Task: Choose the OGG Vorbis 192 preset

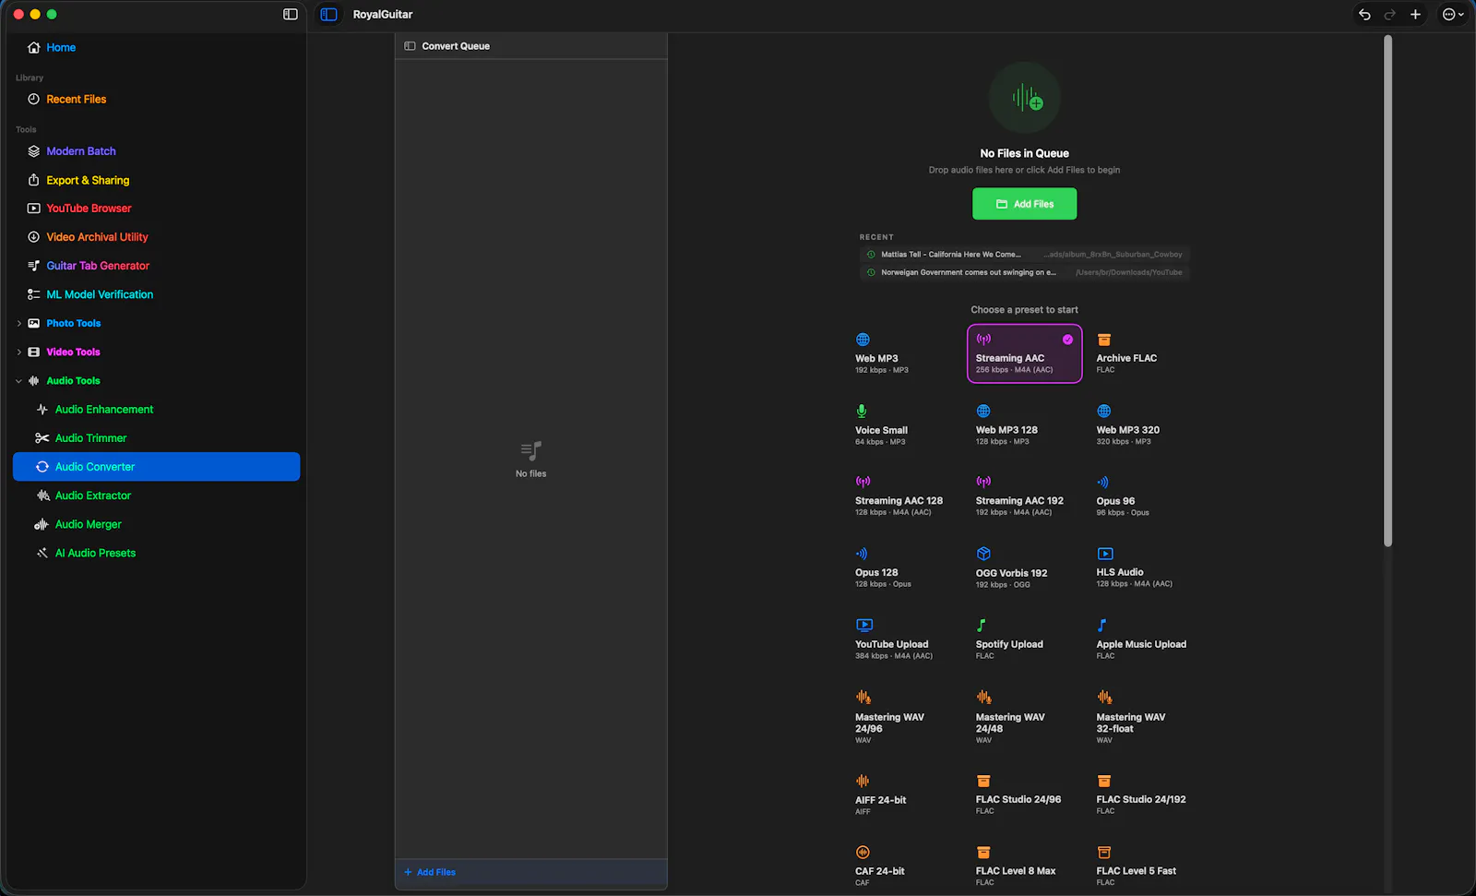Action: 1024,567
